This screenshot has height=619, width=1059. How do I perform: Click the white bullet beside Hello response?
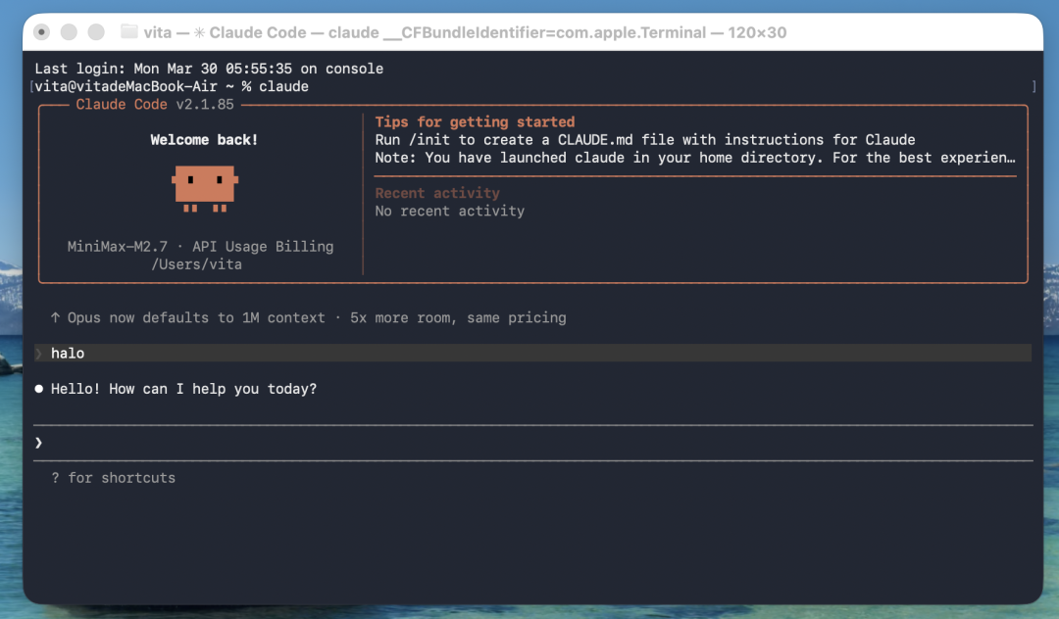coord(39,389)
